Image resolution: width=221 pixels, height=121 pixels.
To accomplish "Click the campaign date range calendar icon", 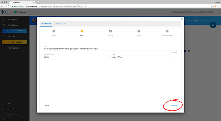I will [x=185, y=21].
